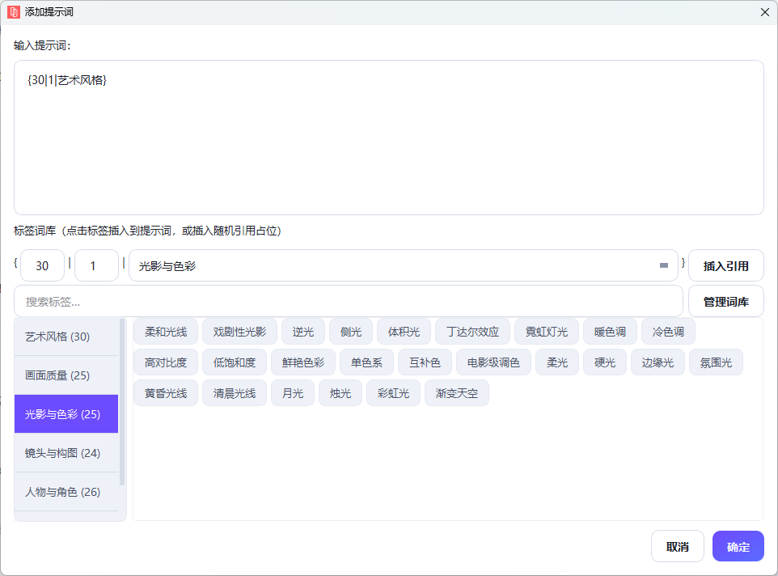Click the app icon in title bar

14,12
